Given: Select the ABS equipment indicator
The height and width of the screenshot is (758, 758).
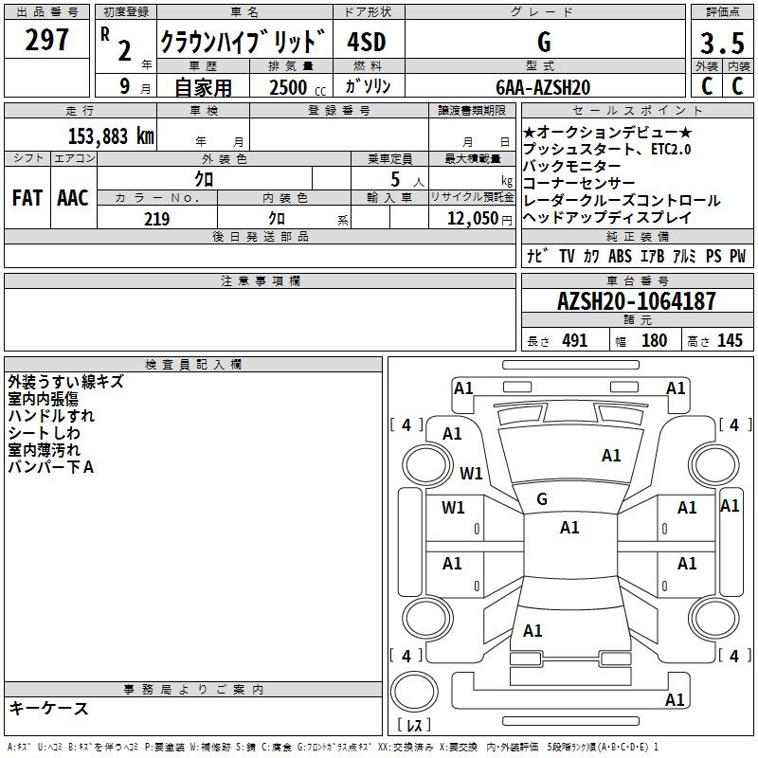Looking at the screenshot, I should click(x=620, y=256).
